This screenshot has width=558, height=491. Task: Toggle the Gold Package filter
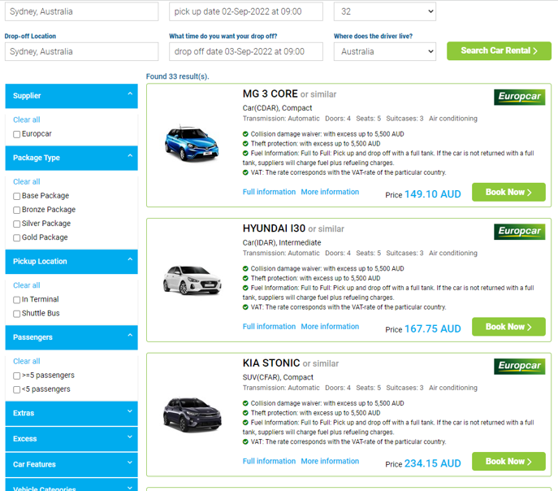tap(16, 238)
